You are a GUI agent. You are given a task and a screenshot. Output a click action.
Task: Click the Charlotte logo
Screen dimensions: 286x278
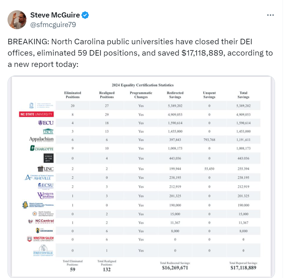42,148
